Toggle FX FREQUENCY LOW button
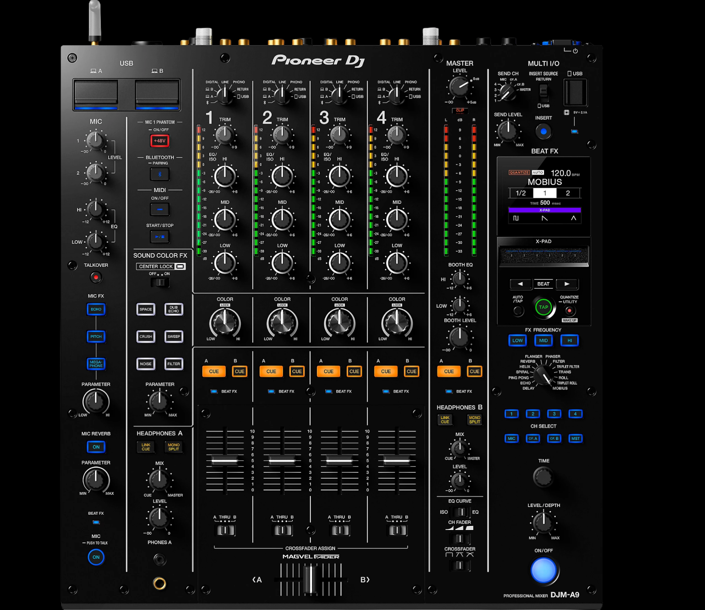Screen dimensions: 705x610 coord(517,341)
